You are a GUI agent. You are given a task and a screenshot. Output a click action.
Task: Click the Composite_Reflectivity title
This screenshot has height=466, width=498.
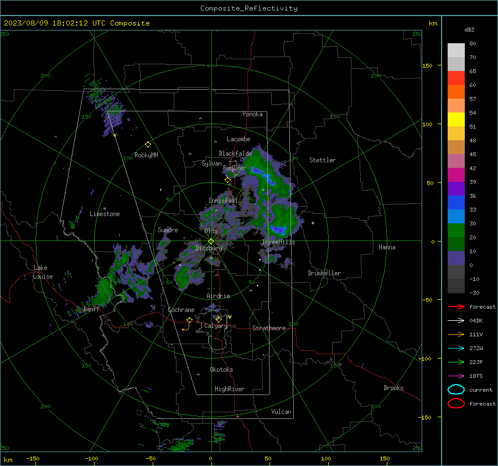[249, 8]
